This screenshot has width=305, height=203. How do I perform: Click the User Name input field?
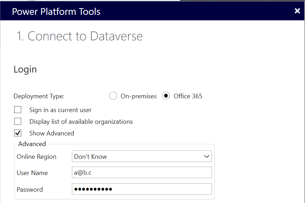click(142, 173)
